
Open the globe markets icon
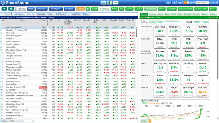[11, 9]
